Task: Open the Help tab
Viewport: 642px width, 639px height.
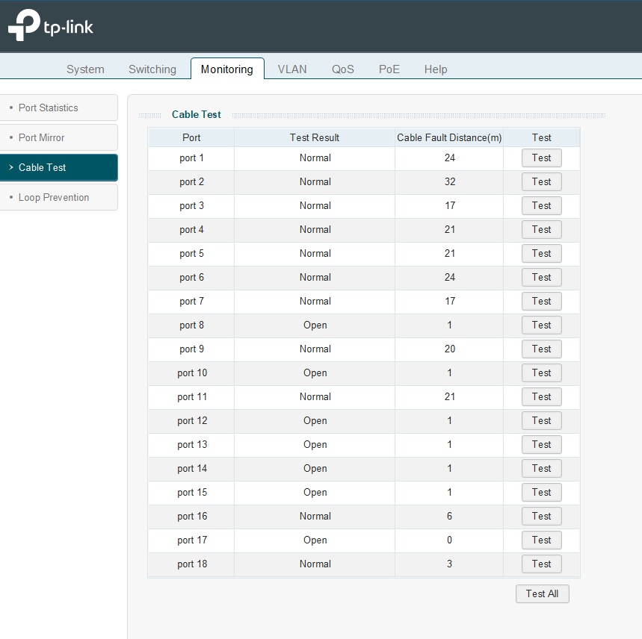Action: tap(436, 69)
